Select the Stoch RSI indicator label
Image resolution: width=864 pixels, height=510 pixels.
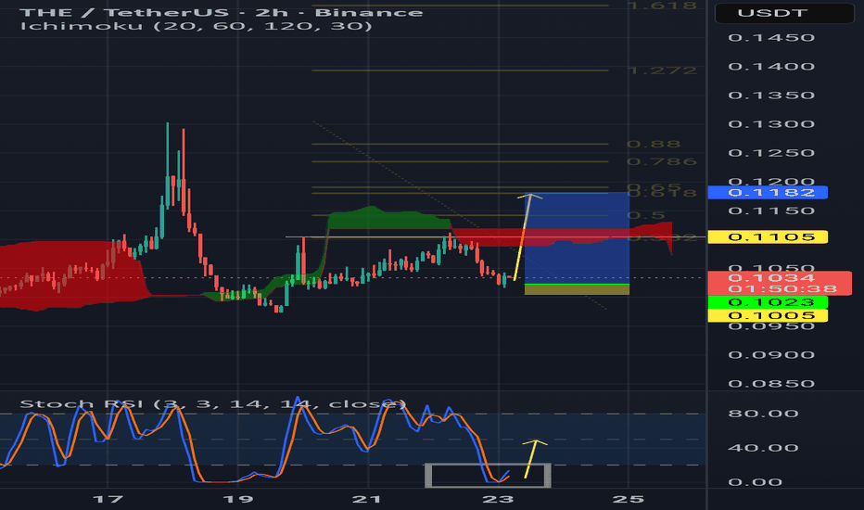[x=212, y=404]
